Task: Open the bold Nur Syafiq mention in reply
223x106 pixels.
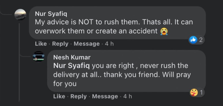Action: [x=72, y=66]
